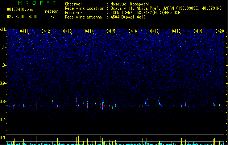This screenshot has height=145, width=228.
Task: Click the Receiving antenna label
Action: (x=83, y=17)
